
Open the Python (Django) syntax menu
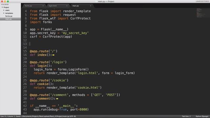[202, 116]
